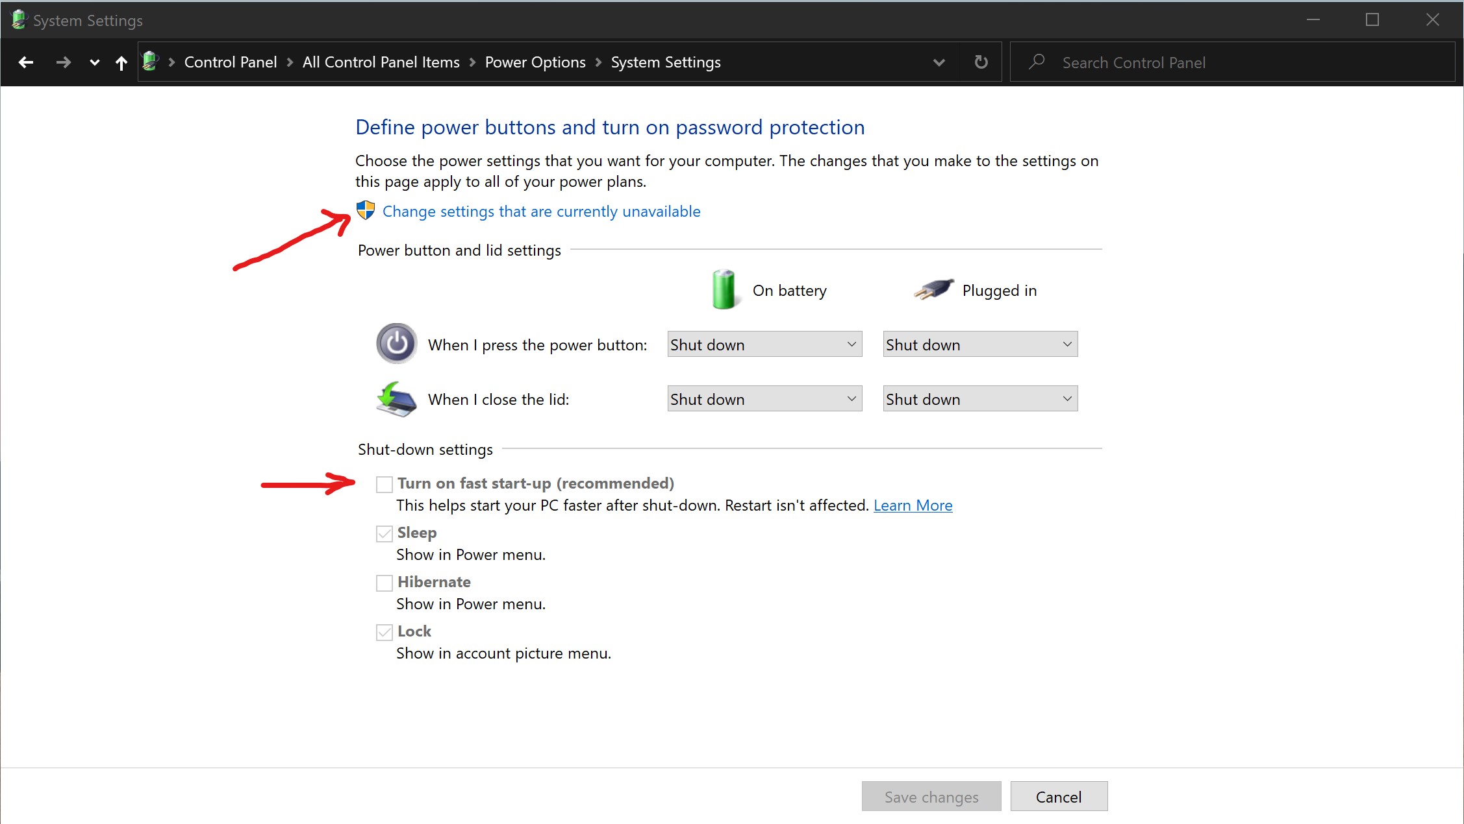This screenshot has width=1464, height=824.
Task: Toggle the Hibernate checkbox
Action: pyautogui.click(x=385, y=583)
